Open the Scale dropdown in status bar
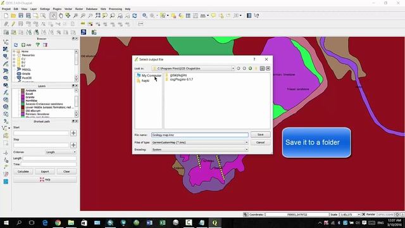 [x=359, y=215]
